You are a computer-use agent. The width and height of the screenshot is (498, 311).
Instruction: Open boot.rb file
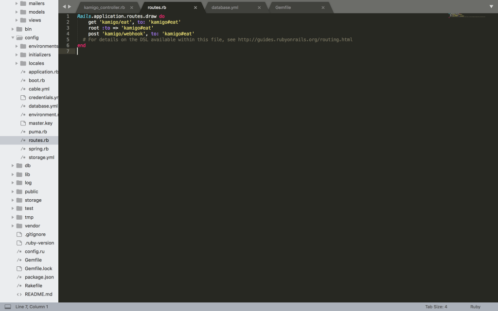36,81
